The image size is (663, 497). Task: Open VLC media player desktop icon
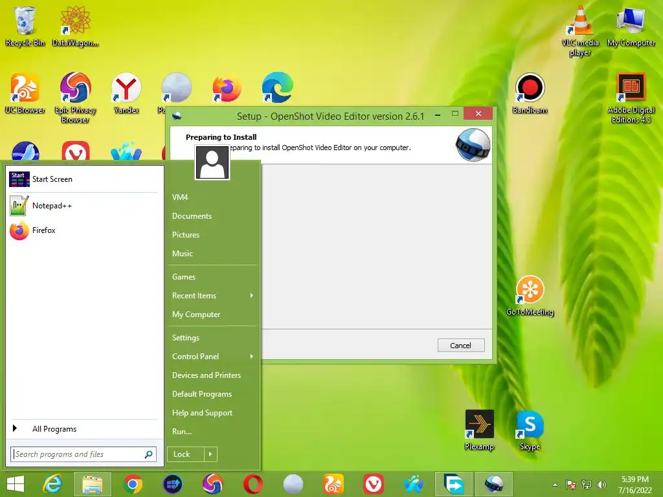(580, 31)
